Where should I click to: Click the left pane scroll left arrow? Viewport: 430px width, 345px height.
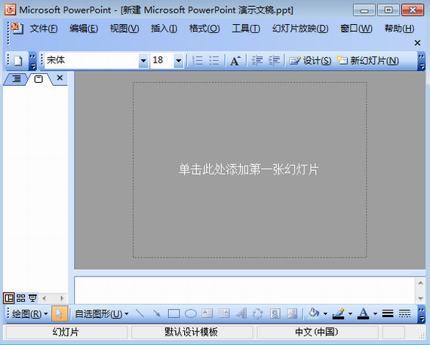(45, 298)
